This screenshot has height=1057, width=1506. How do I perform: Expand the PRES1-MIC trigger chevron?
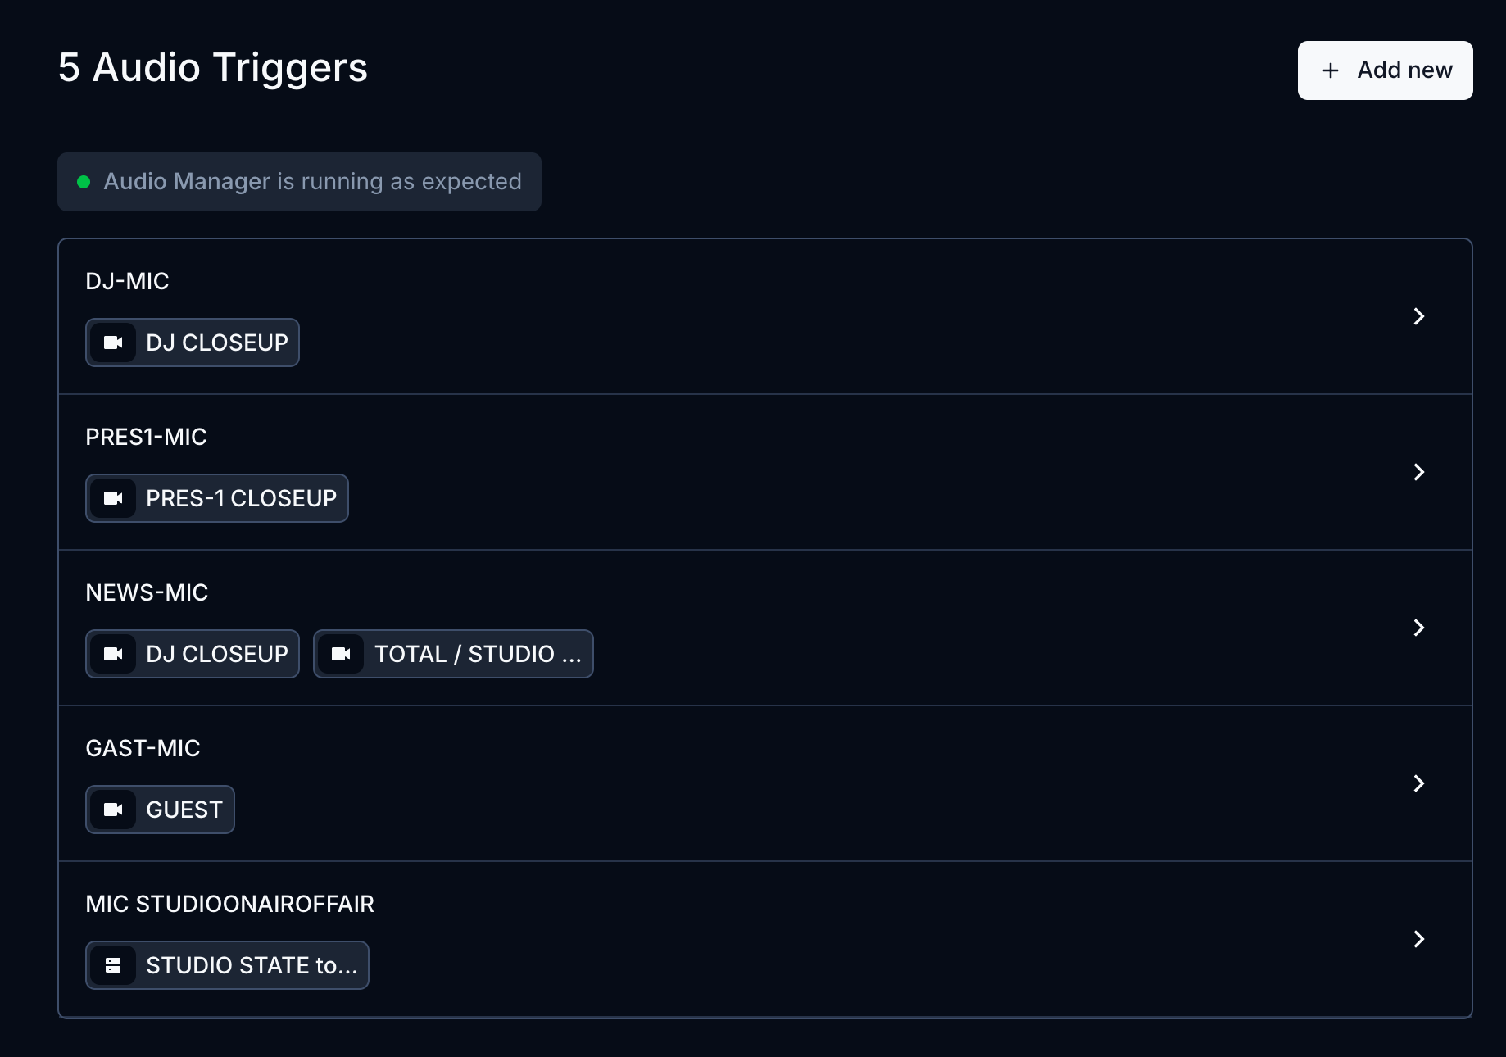point(1419,472)
